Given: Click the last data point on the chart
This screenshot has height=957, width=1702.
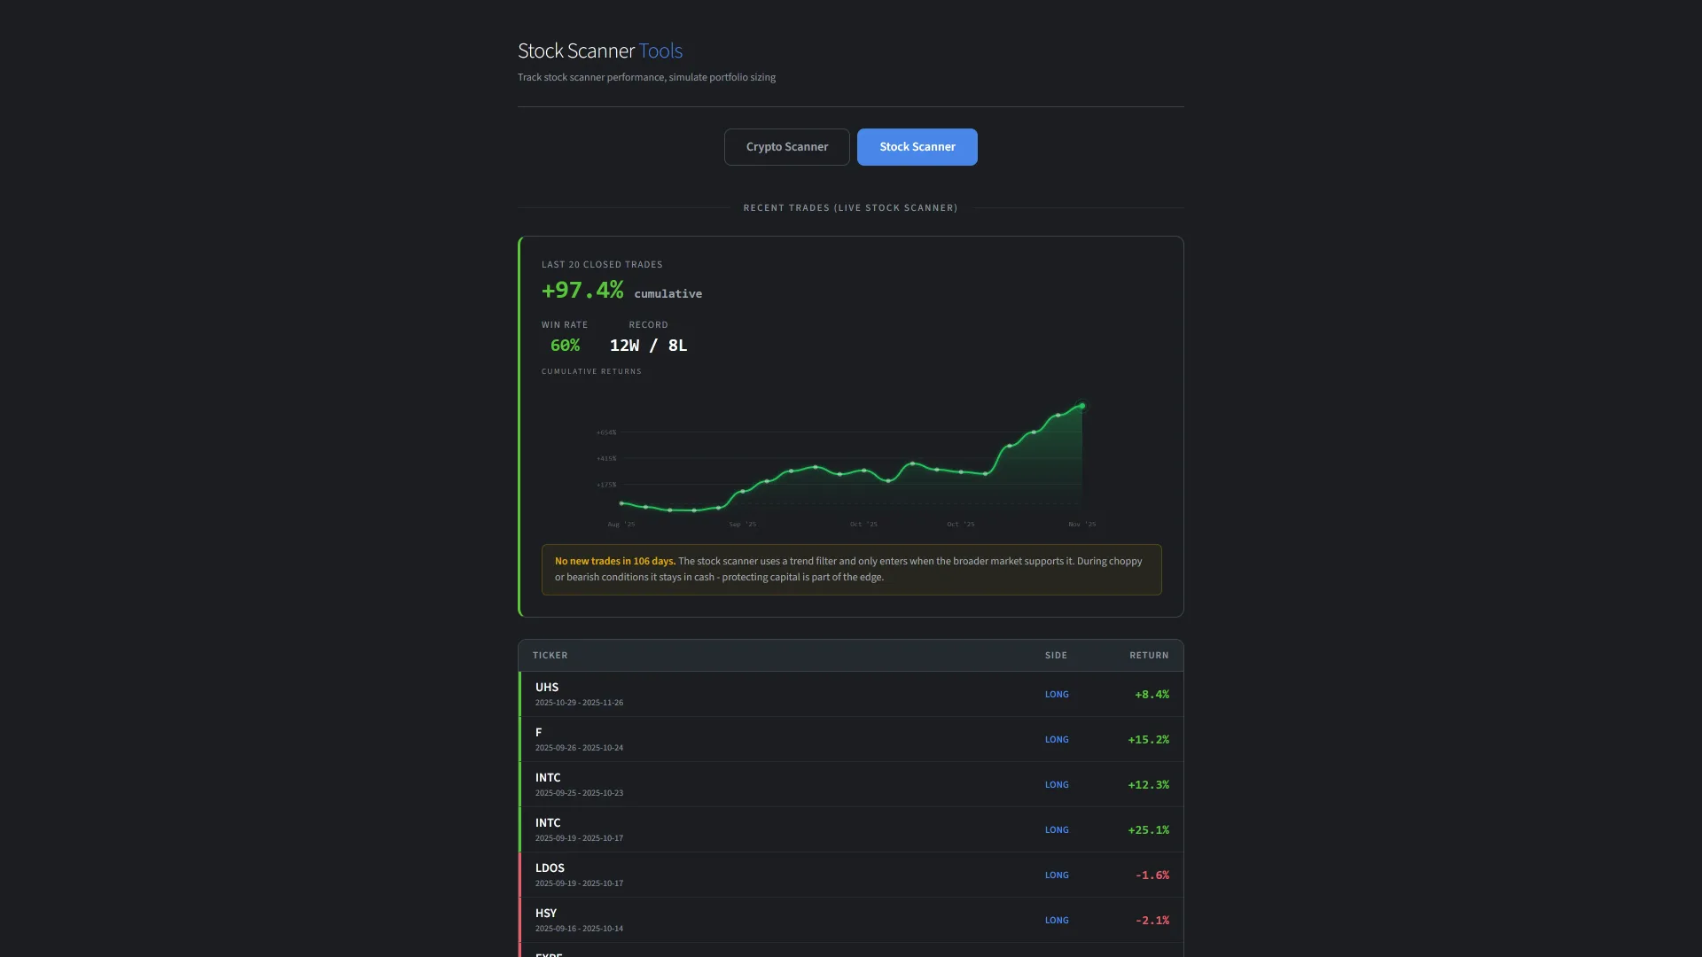Looking at the screenshot, I should (x=1082, y=405).
